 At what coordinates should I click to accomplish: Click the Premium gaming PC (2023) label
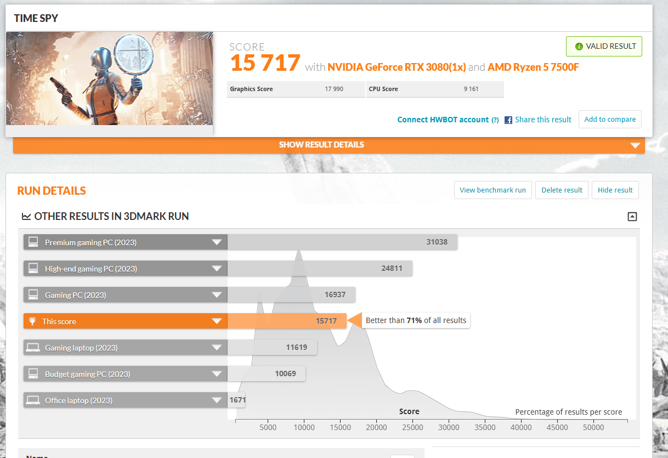tap(90, 242)
